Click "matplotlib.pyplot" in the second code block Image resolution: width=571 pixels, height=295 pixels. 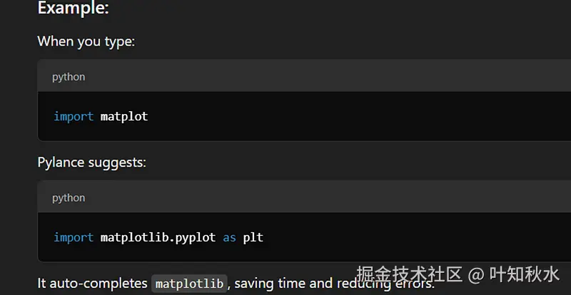158,237
